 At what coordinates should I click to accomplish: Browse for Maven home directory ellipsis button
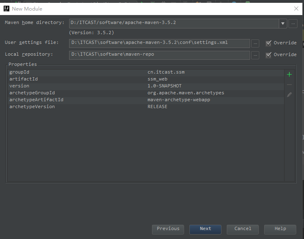click(293, 24)
